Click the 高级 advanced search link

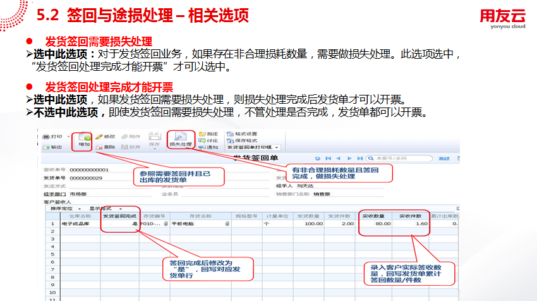[444, 158]
